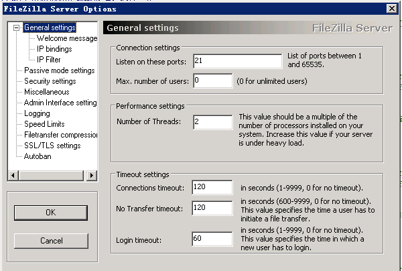The image size is (402, 271).
Task: Open SSL/TLS settings page
Action: 52,146
